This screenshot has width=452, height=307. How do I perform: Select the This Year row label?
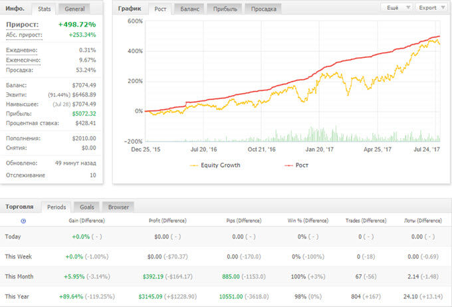(x=17, y=296)
